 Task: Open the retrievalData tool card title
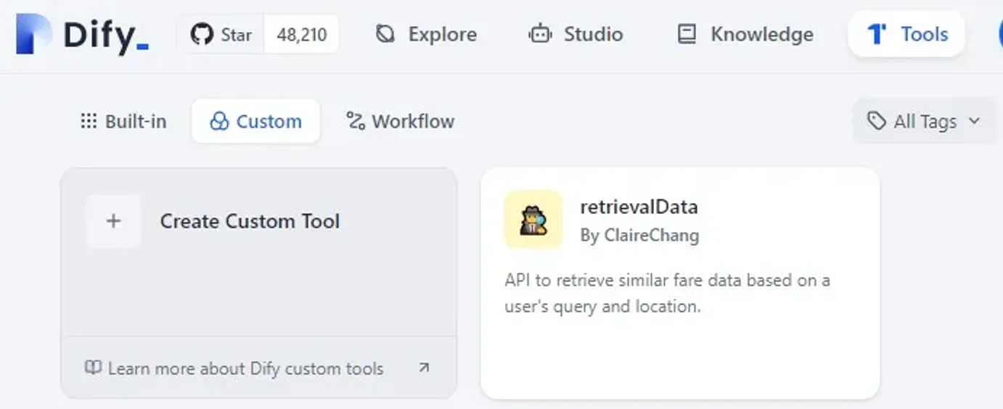click(x=639, y=207)
